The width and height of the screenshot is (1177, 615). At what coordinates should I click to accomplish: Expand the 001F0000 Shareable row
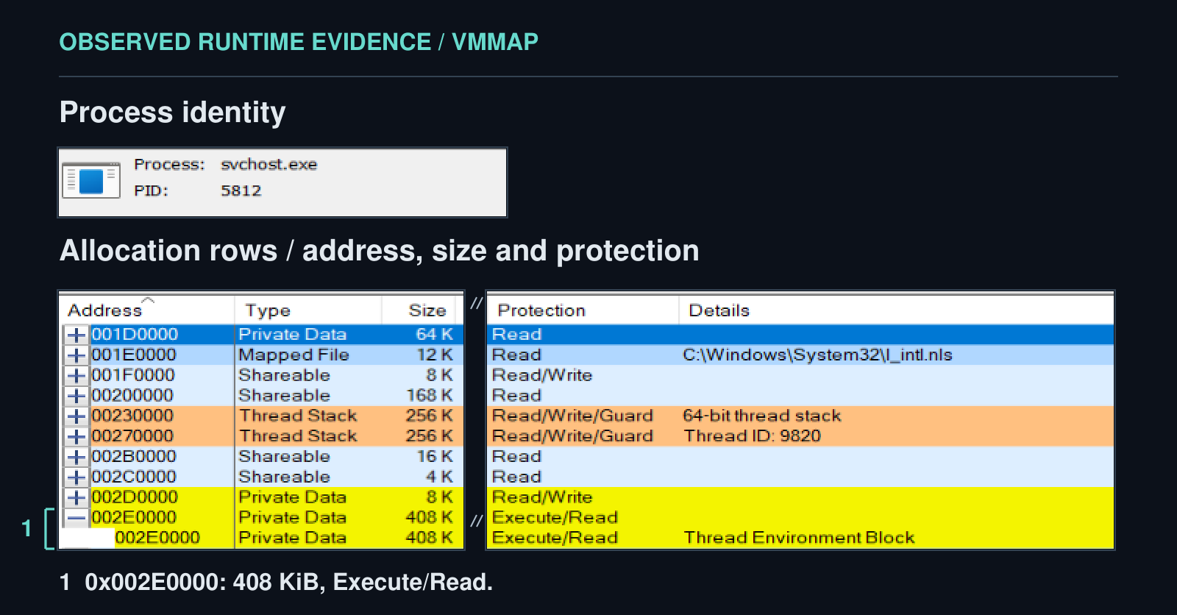click(x=77, y=375)
